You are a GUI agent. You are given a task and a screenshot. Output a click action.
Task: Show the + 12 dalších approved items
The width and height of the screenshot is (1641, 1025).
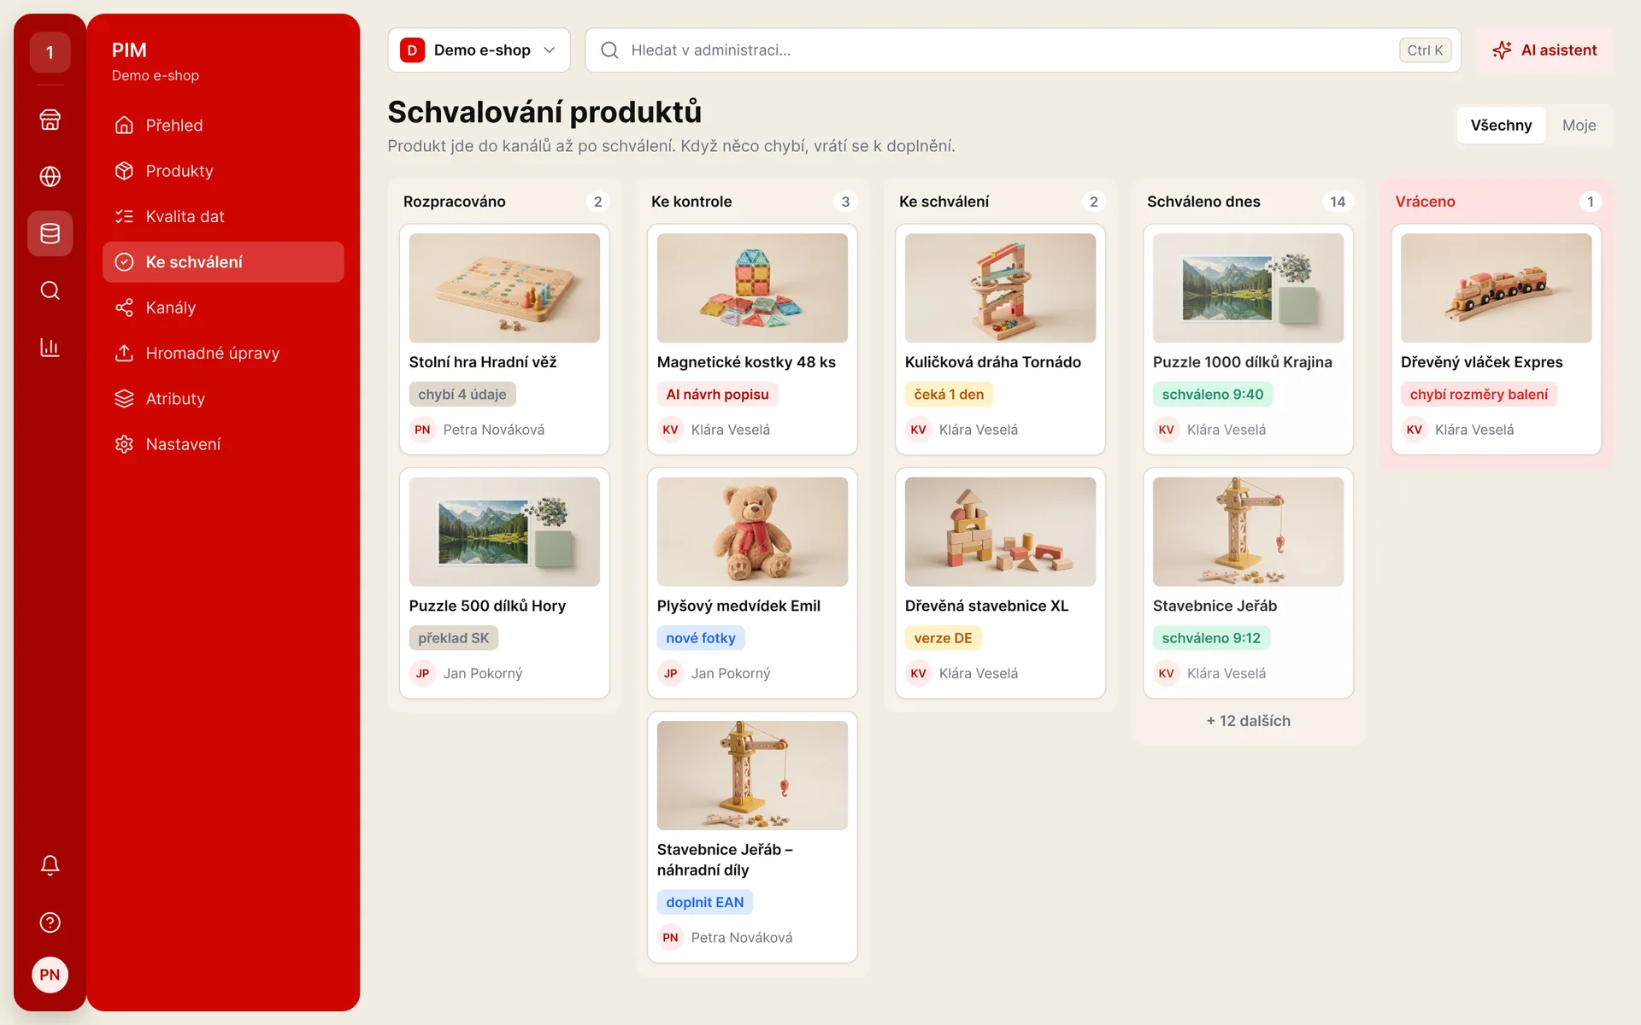pyautogui.click(x=1248, y=721)
